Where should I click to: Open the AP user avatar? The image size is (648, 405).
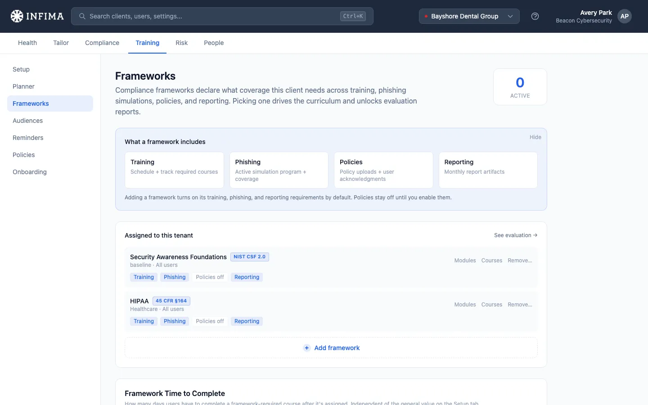coord(625,16)
